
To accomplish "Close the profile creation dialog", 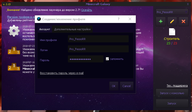I will click(130, 19).
